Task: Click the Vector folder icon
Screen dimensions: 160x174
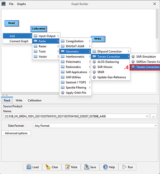Action: [x=35, y=56]
